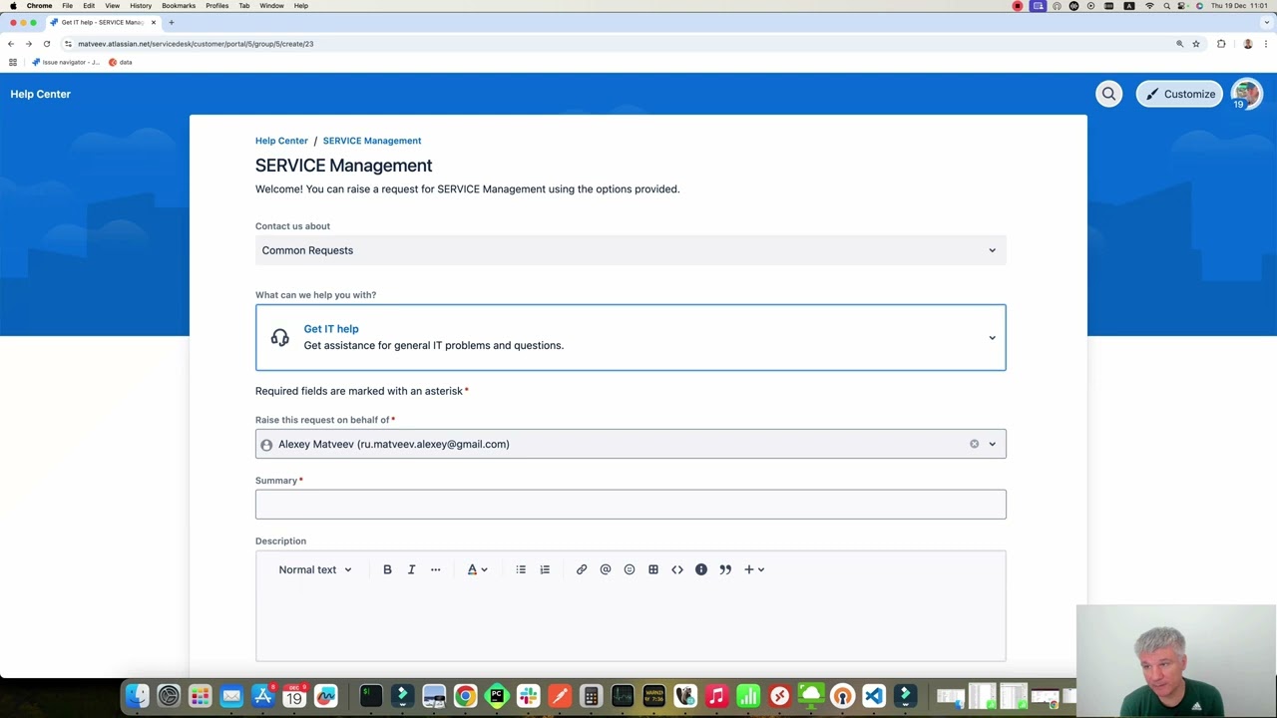Image resolution: width=1277 pixels, height=718 pixels.
Task: Insert a code snippet icon
Action: coord(677,569)
